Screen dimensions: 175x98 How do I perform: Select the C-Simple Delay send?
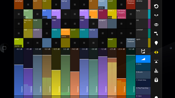click(x=143, y=83)
